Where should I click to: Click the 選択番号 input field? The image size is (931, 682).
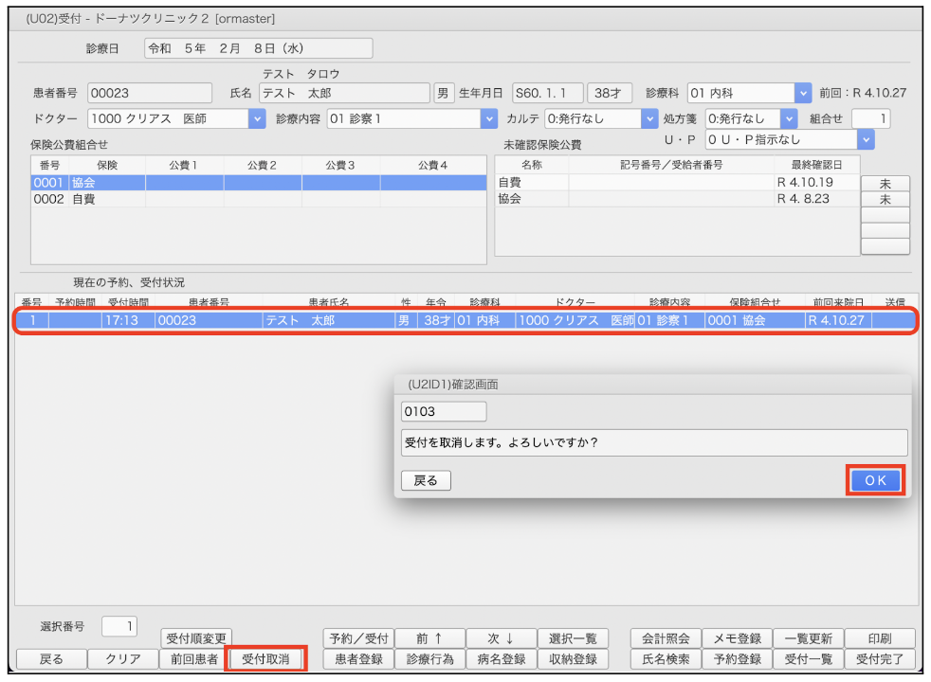(x=119, y=625)
